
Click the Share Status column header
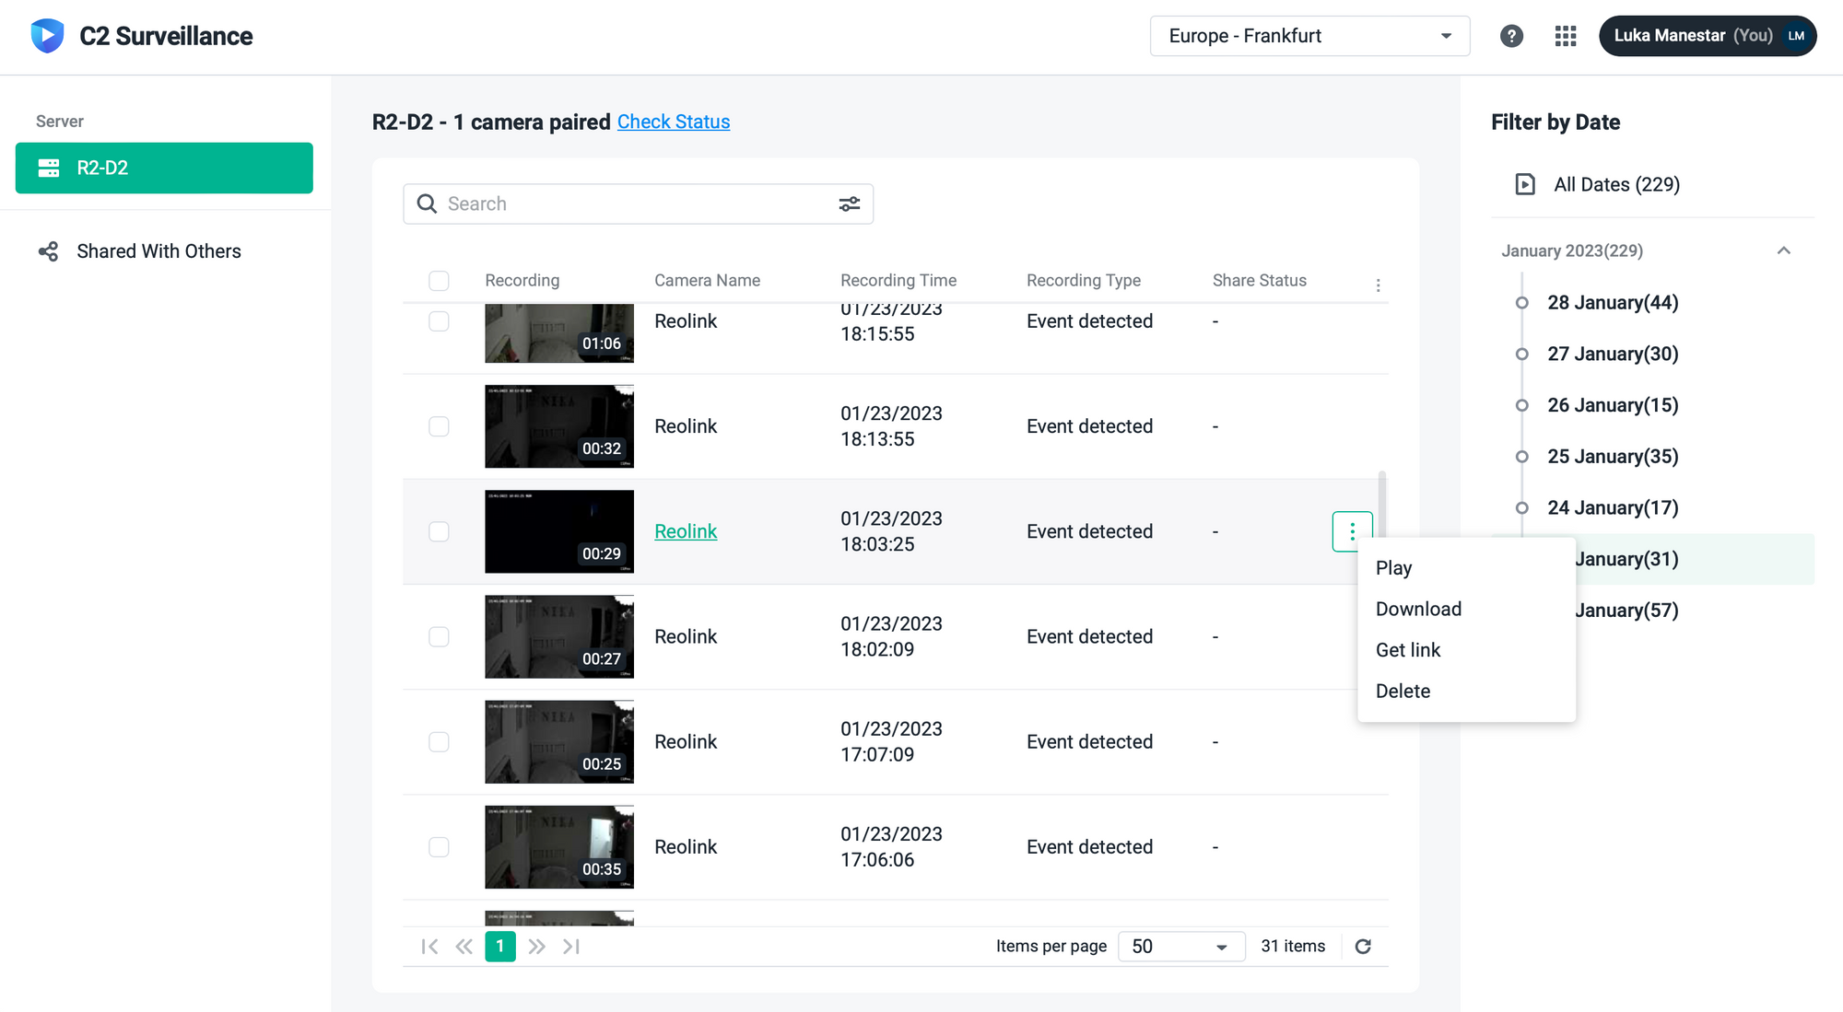click(x=1259, y=281)
